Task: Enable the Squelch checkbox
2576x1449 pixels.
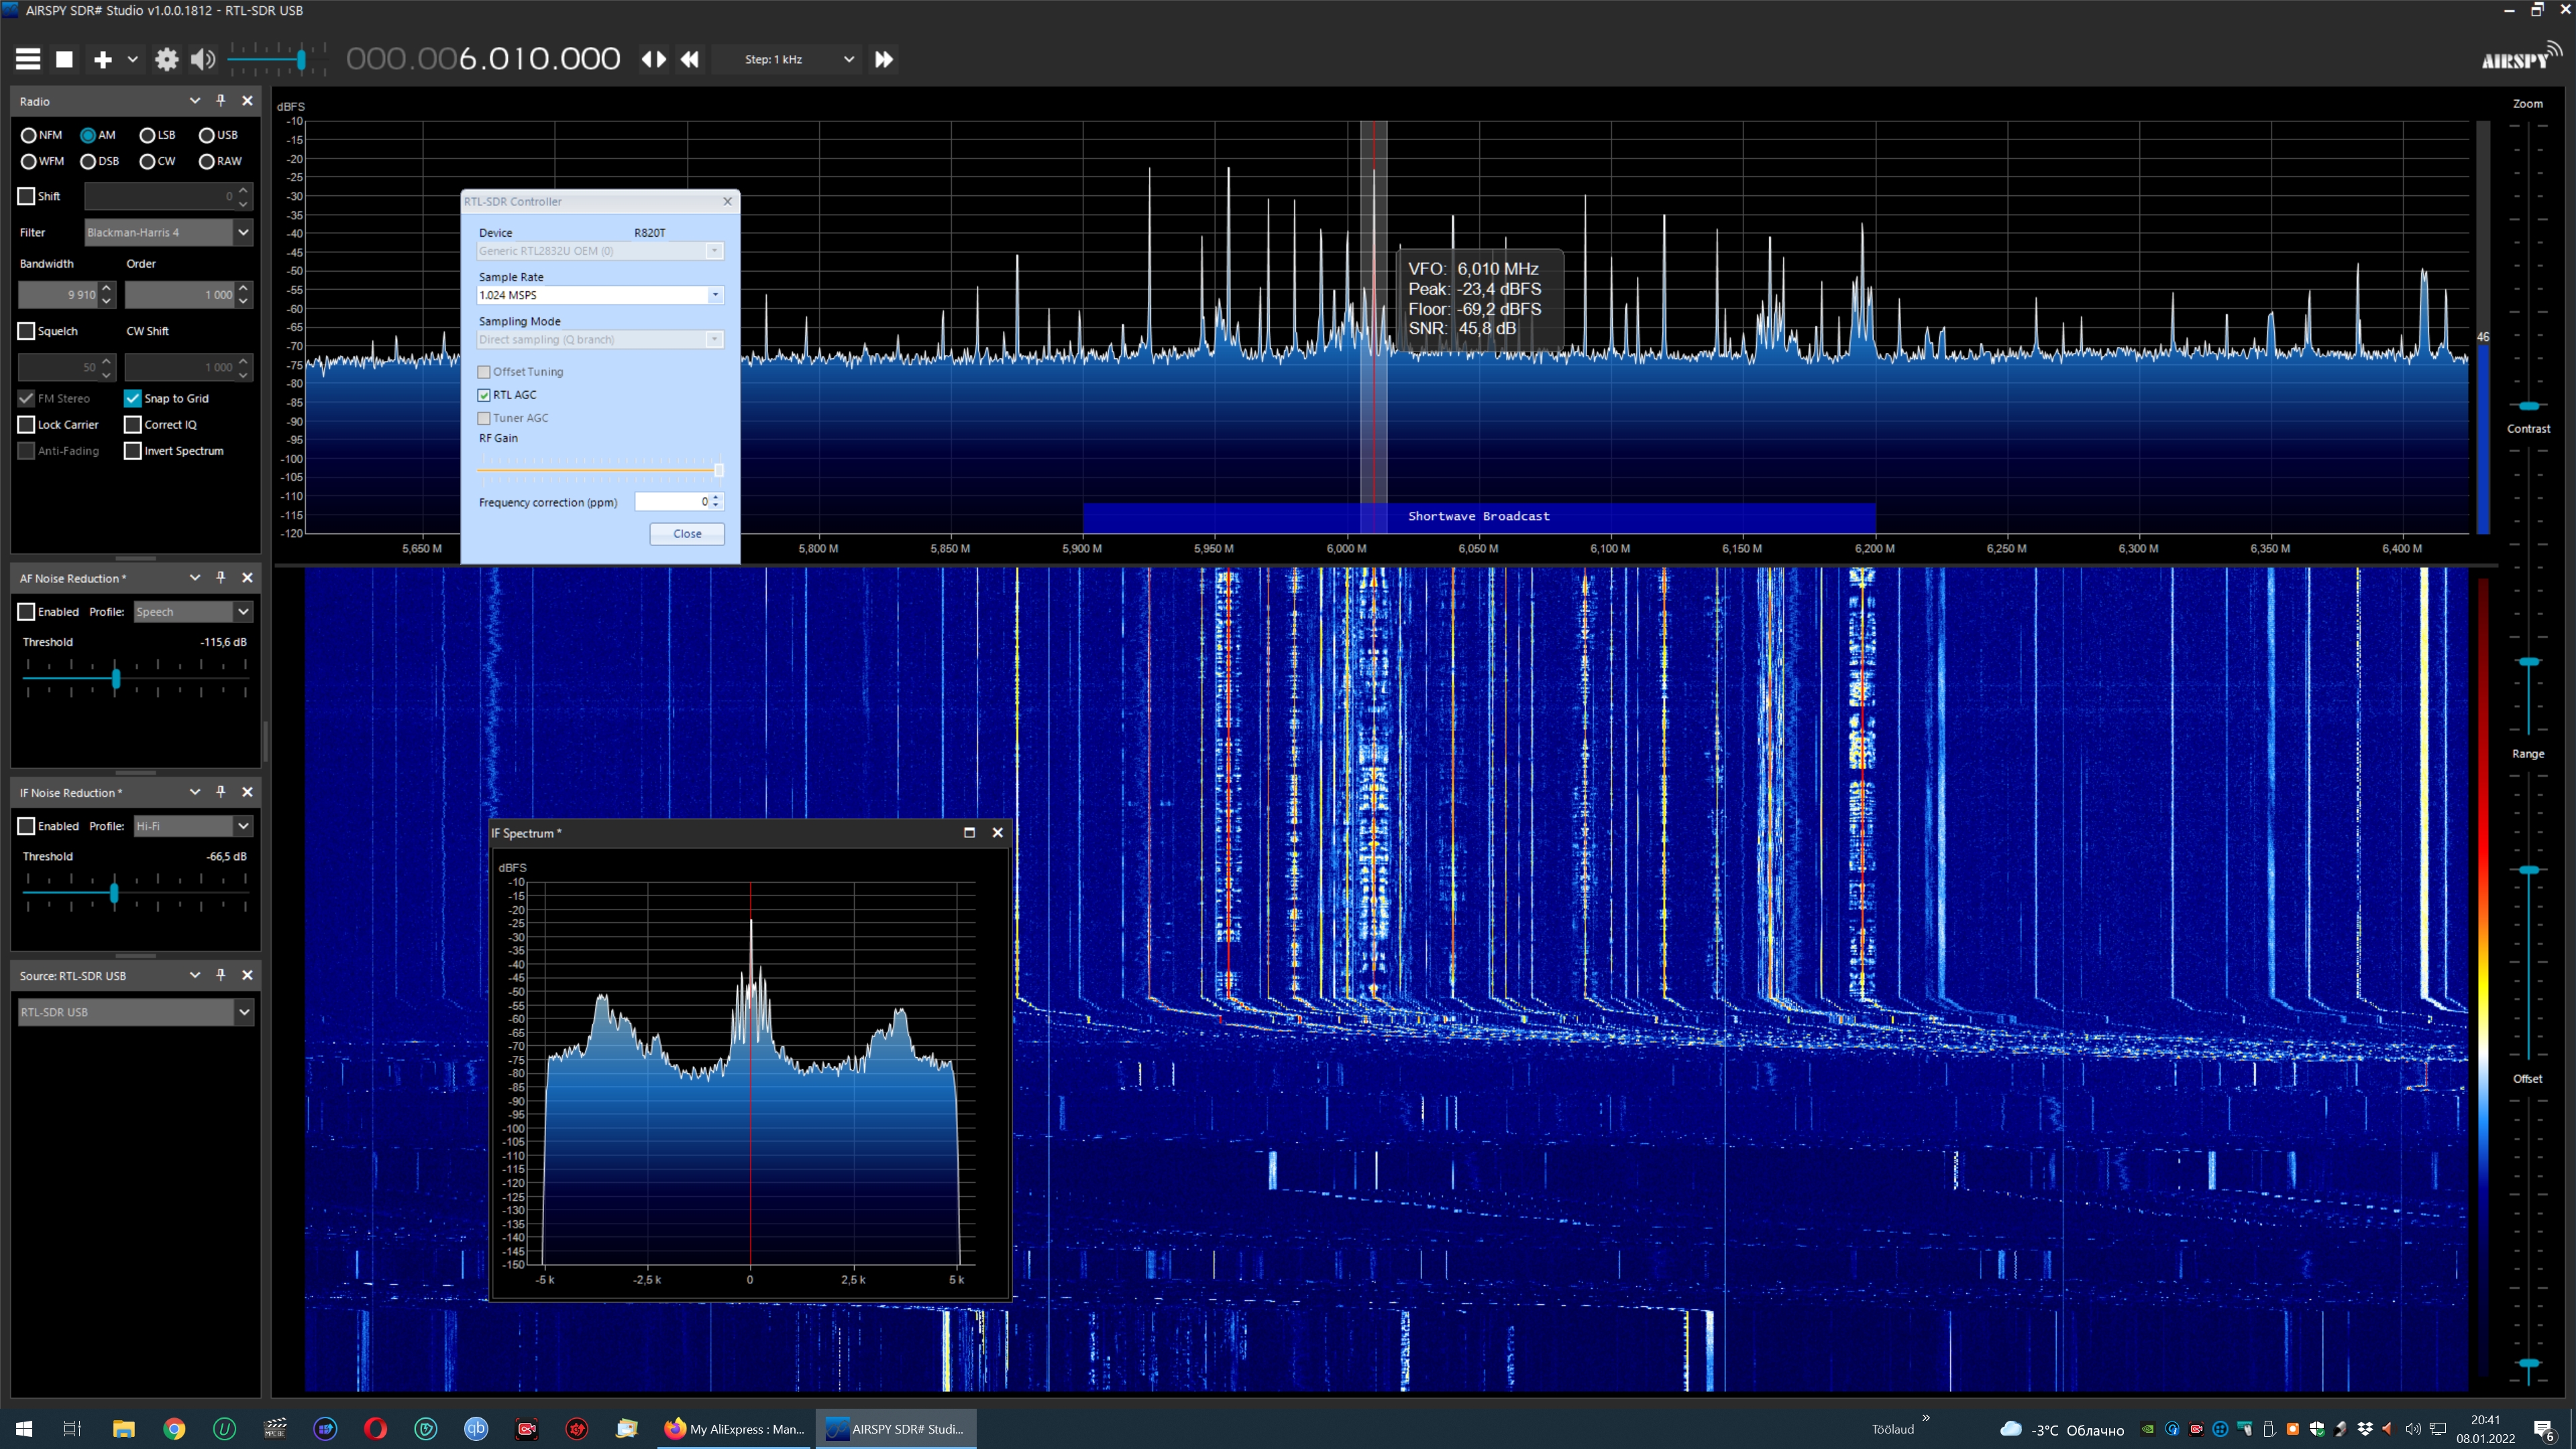Action: point(26,331)
